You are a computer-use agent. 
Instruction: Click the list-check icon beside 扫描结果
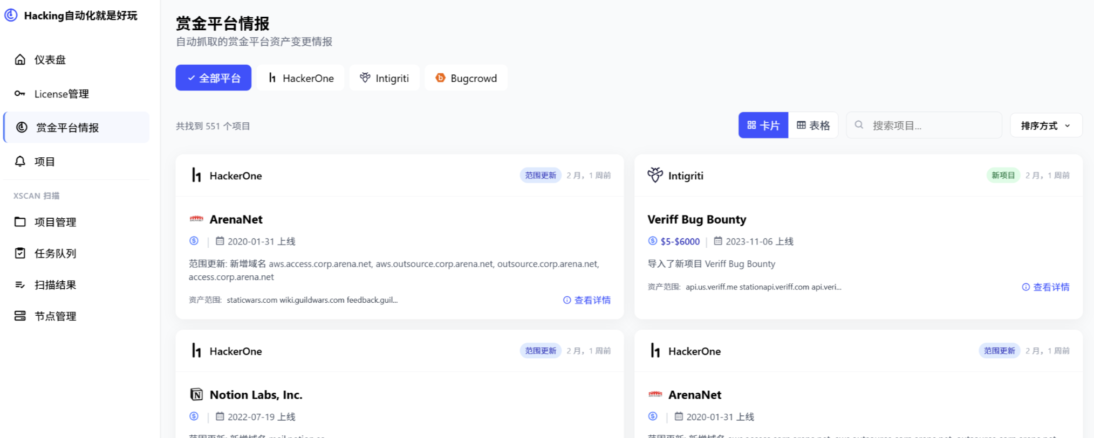click(20, 284)
